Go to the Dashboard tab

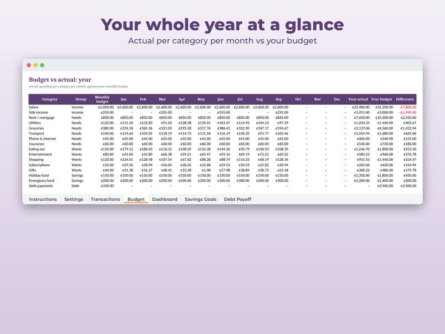point(165,199)
